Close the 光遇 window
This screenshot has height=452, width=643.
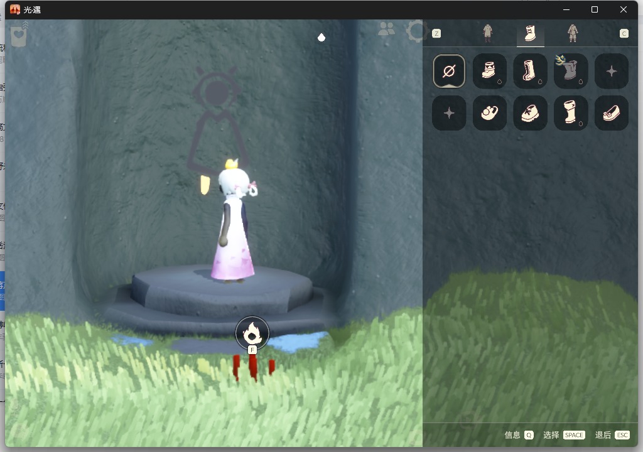point(624,9)
